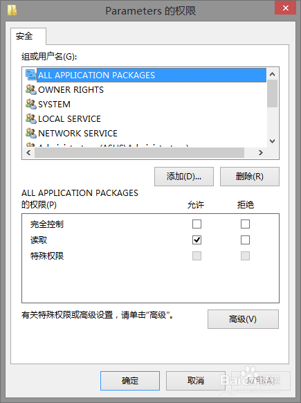Confirm with the 确定 button
Screen dimensions: 301x403
tap(130, 381)
